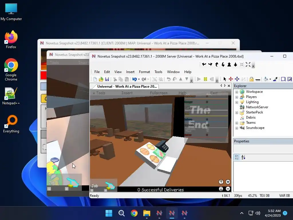Image resolution: width=293 pixels, height=220 pixels.
Task: Toggle the yellow Pause simulation button
Action: 205,79
